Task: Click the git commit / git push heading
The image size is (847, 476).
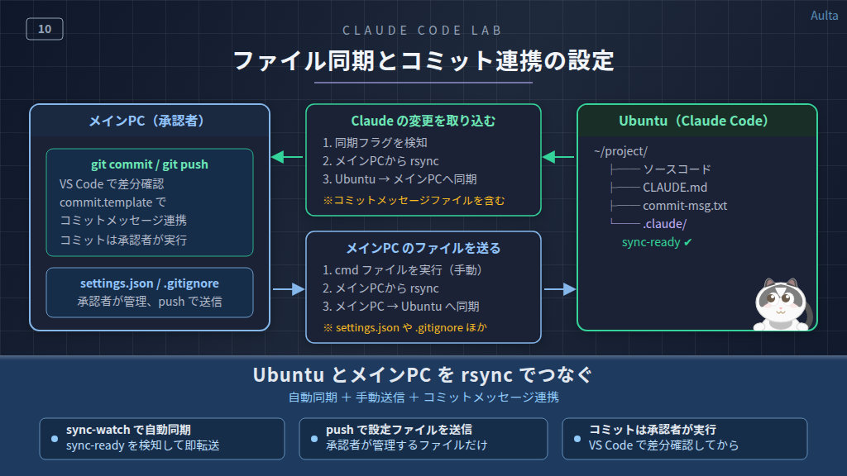Action: (x=150, y=164)
